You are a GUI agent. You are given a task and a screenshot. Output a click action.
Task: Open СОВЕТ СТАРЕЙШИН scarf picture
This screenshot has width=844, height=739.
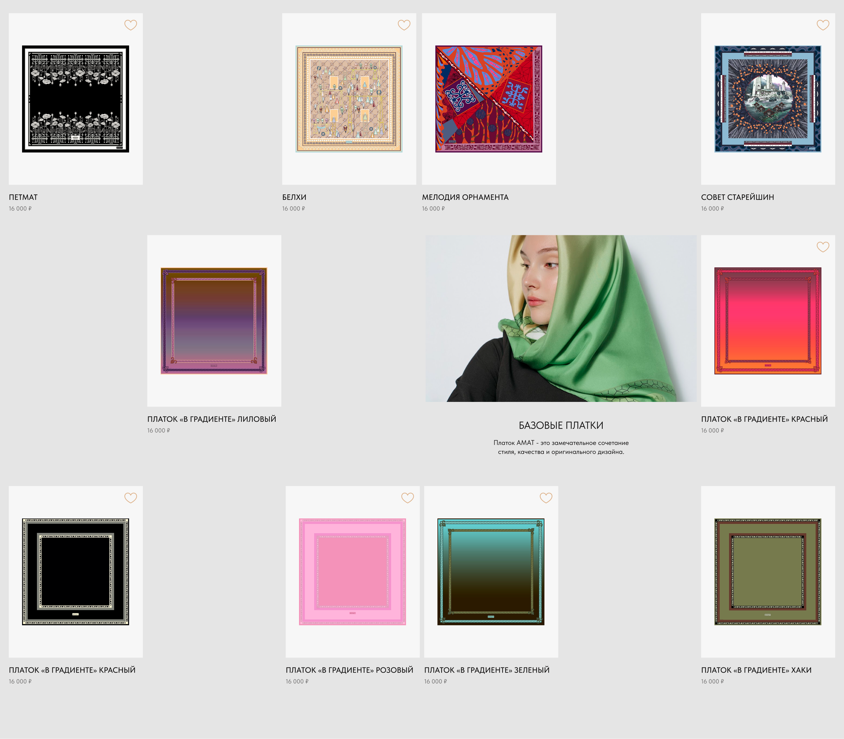768,99
